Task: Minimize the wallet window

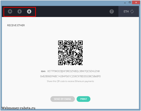Action: [x=125, y=3]
